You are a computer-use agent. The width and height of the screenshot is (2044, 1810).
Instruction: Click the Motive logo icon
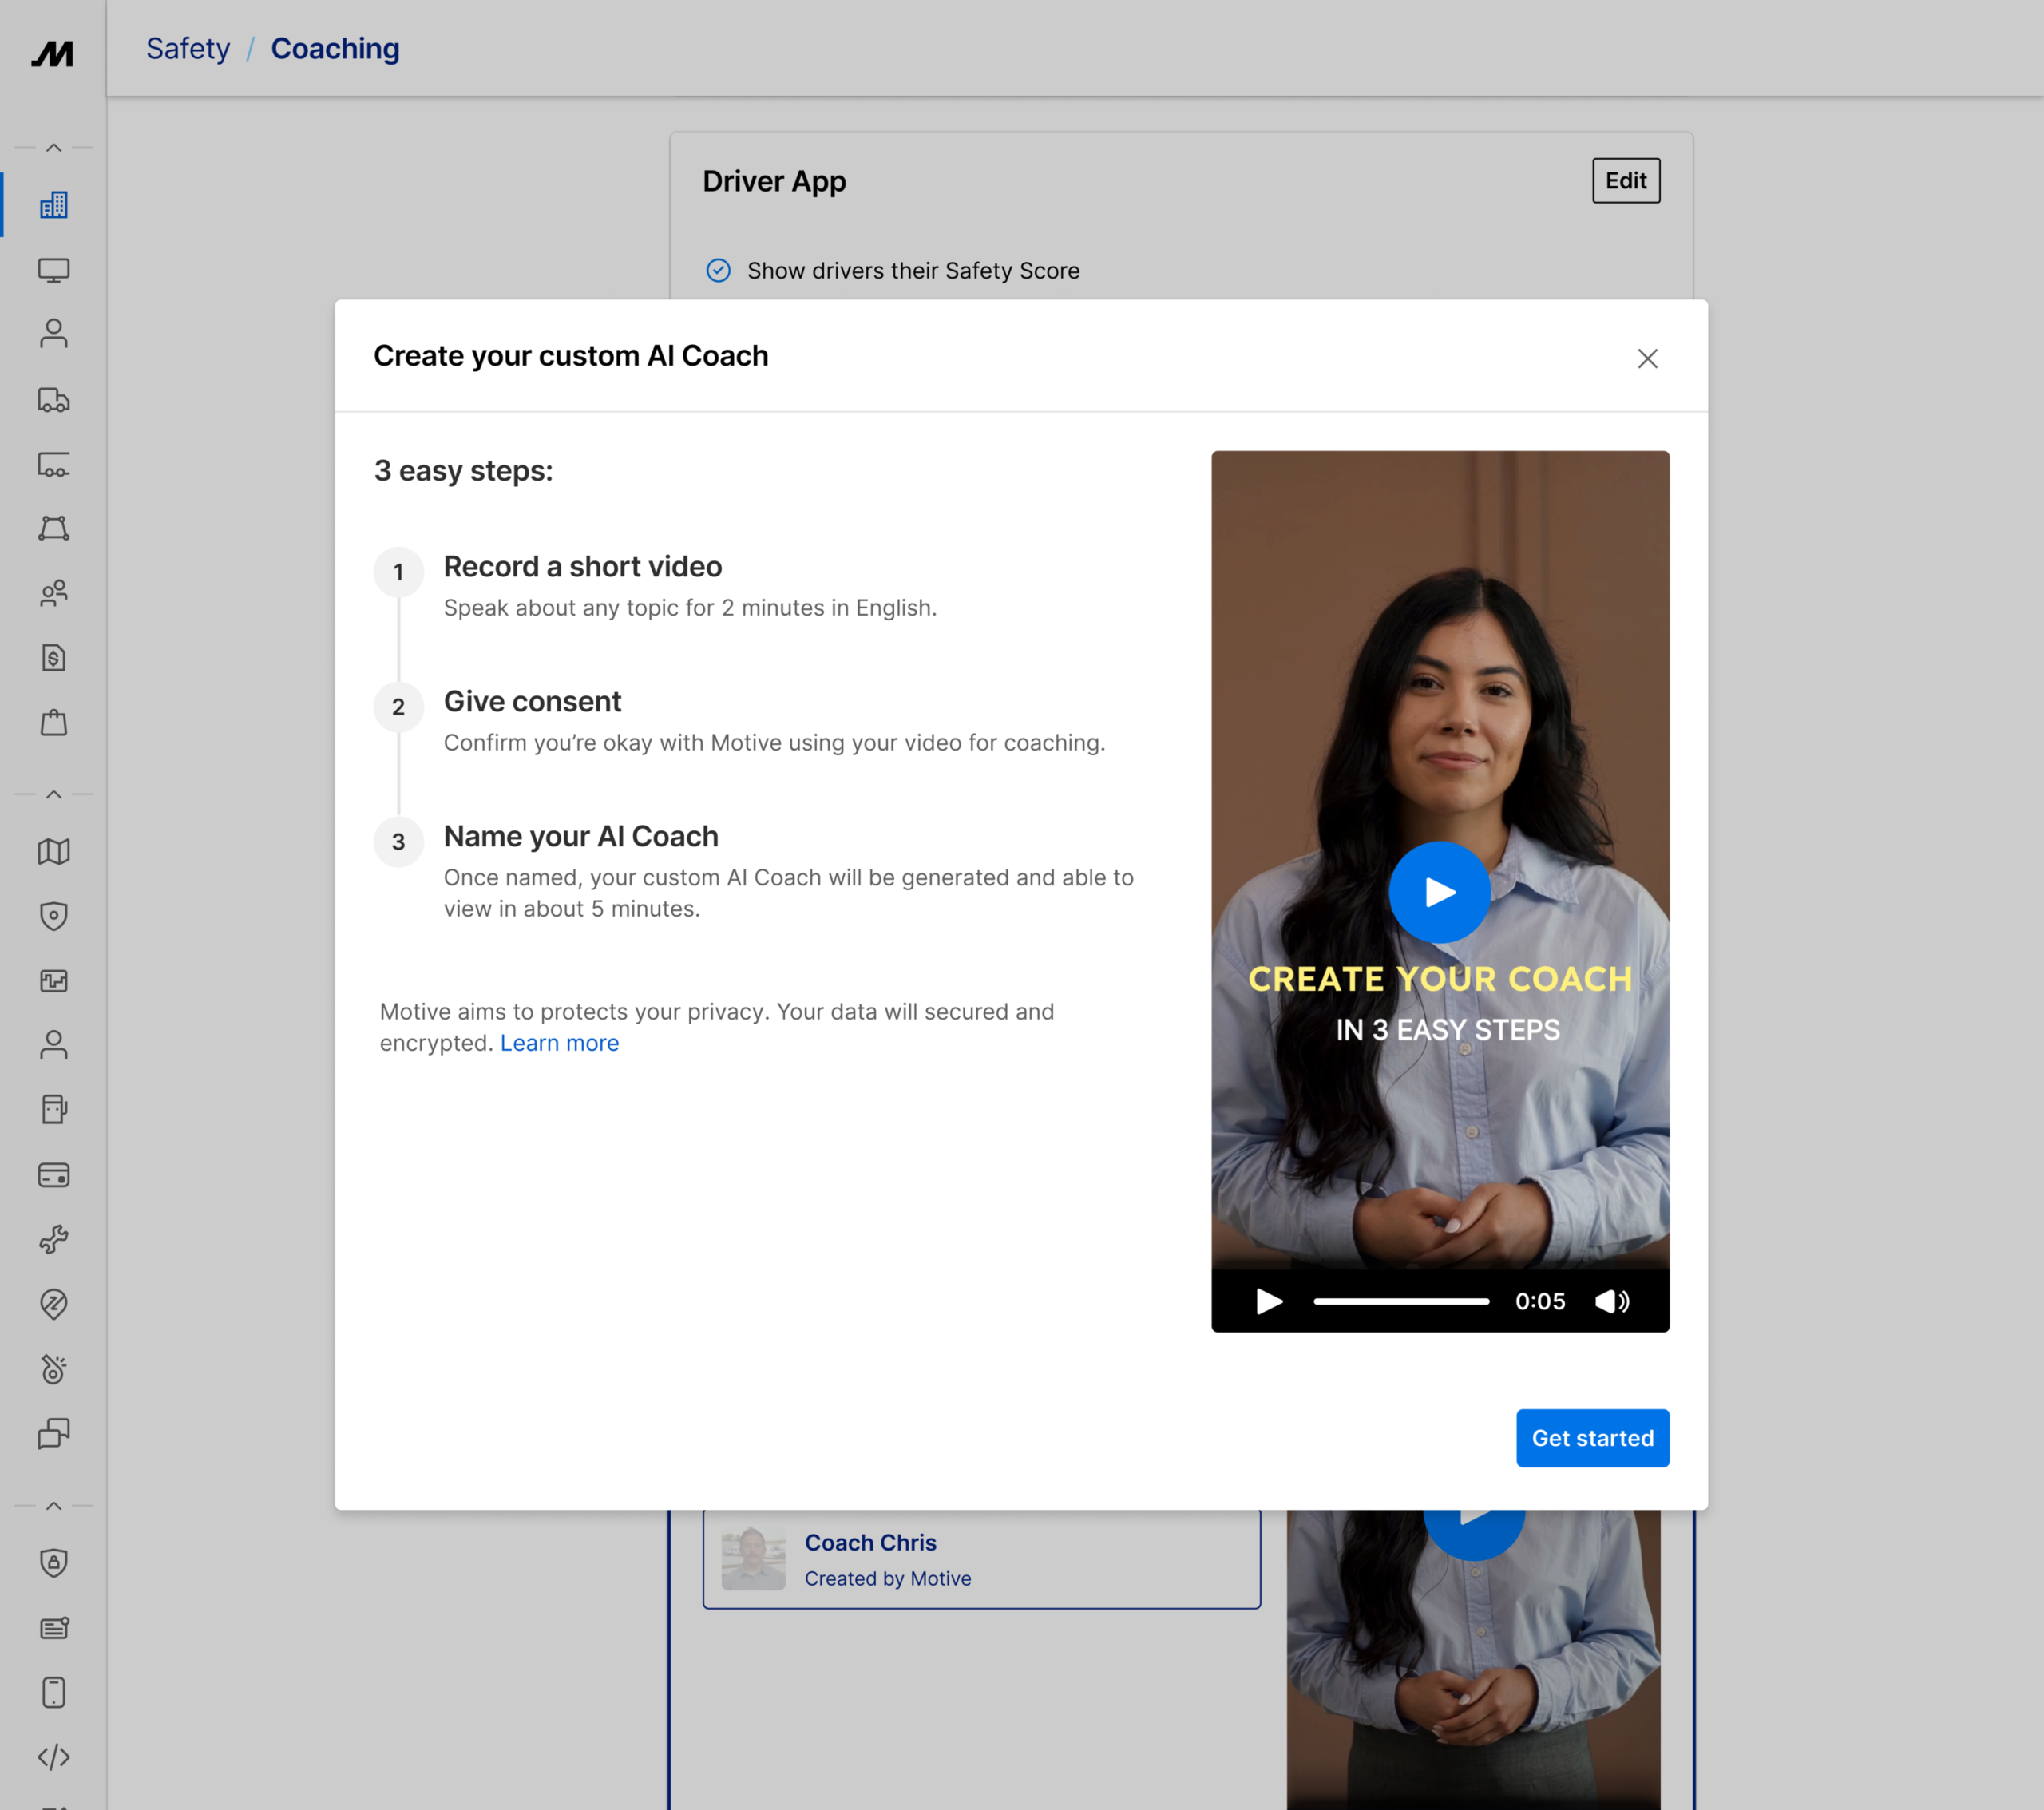click(53, 53)
